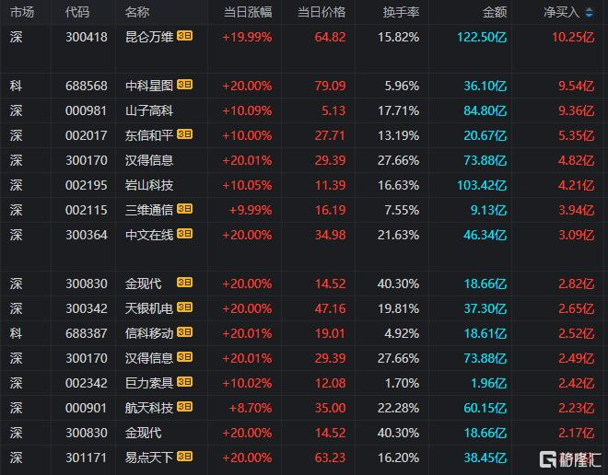Screen dimensions: 608x475
Task: Select the 3日 tag on 东信和平
Action: click(184, 135)
